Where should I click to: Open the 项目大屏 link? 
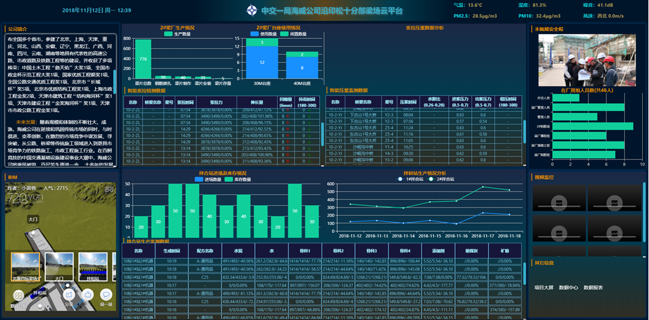coord(544,287)
